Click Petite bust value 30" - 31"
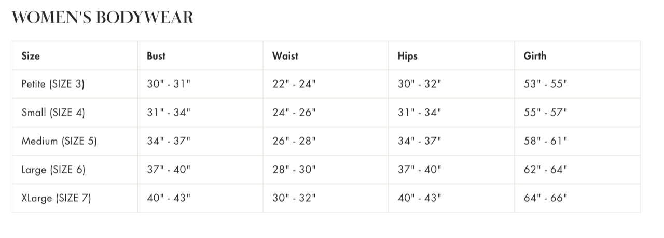664x238 pixels. (169, 84)
